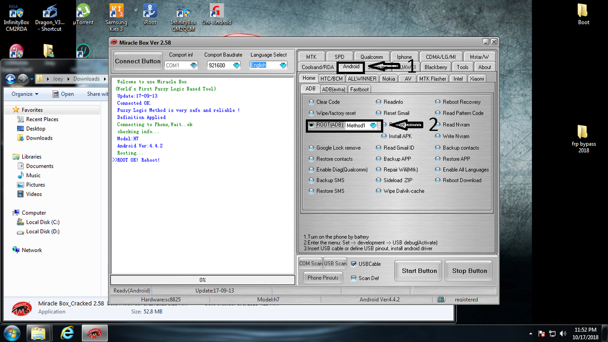
Task: Click the Stop Button
Action: click(469, 271)
